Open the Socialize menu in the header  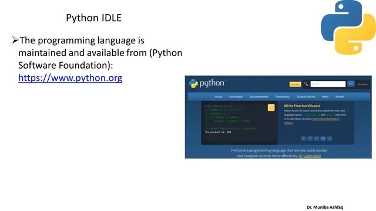pyautogui.click(x=362, y=84)
